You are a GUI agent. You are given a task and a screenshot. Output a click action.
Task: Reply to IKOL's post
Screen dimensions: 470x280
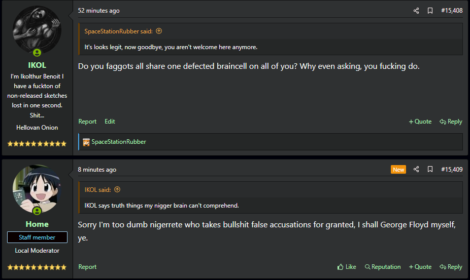click(451, 122)
